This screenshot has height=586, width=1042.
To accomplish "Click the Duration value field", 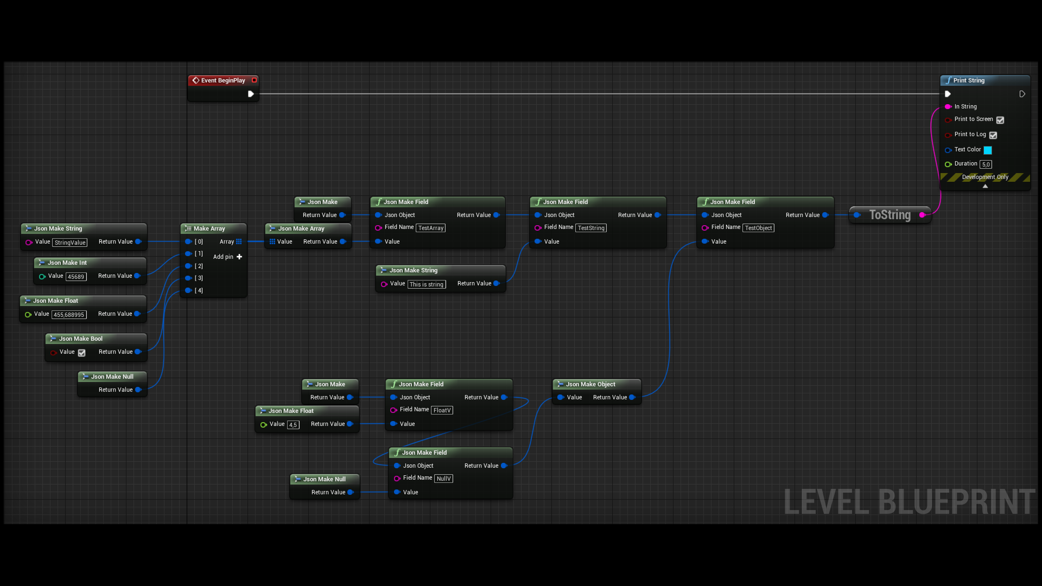I will 986,164.
